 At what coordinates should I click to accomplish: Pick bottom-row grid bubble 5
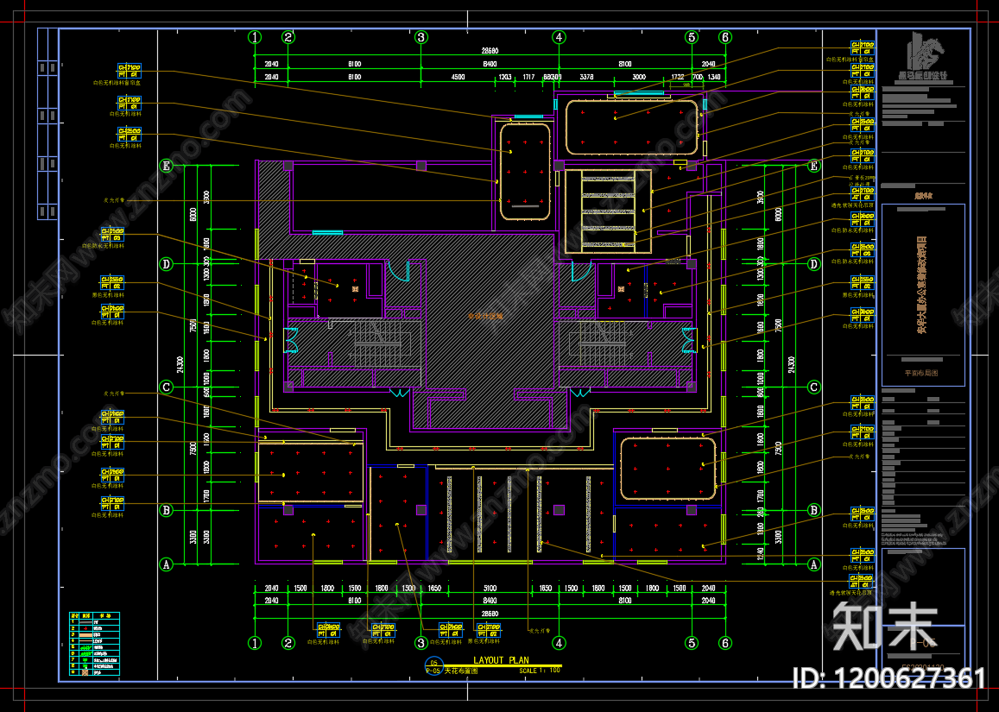692,643
